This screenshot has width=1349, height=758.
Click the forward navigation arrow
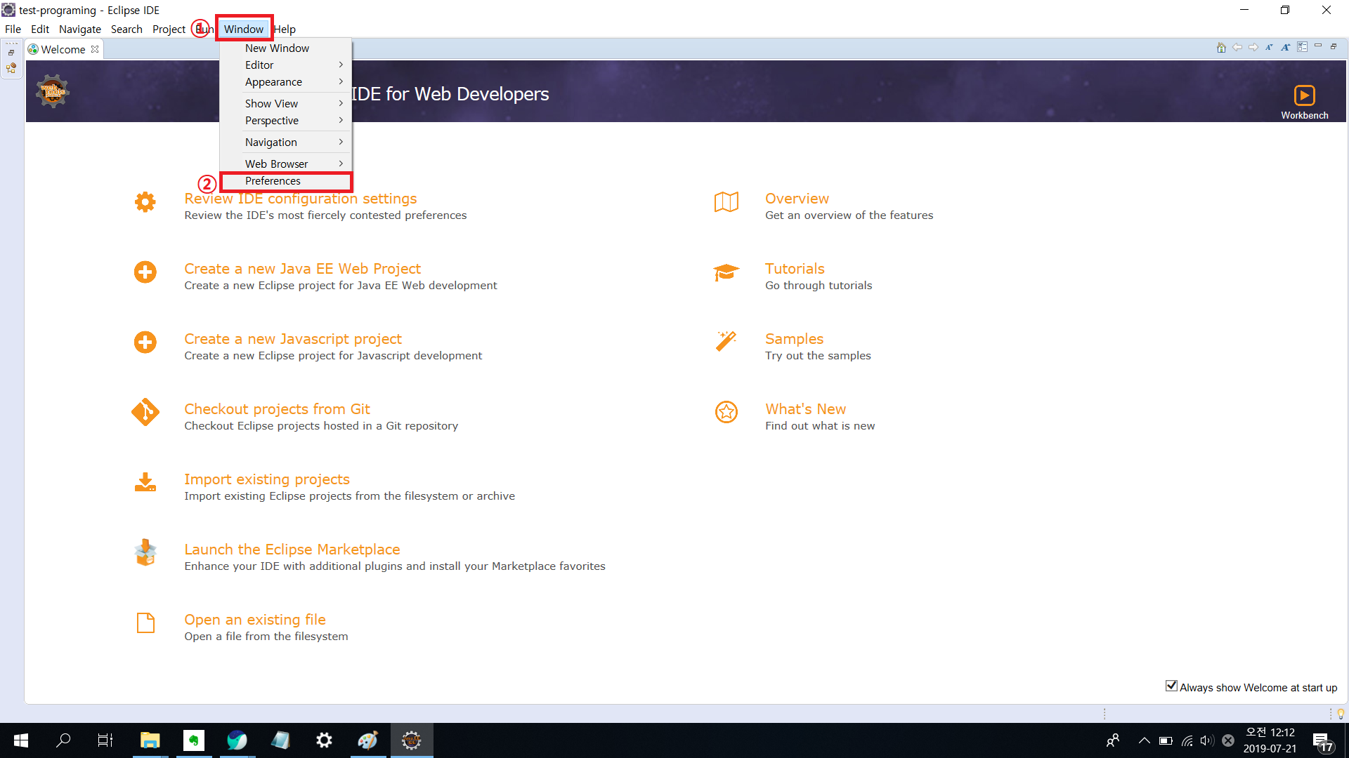click(x=1253, y=48)
